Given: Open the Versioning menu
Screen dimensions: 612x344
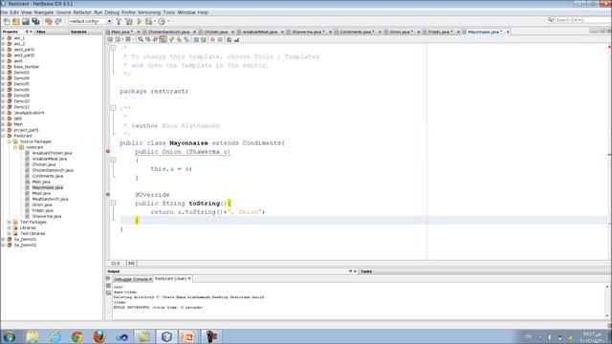Looking at the screenshot, I should (x=149, y=12).
